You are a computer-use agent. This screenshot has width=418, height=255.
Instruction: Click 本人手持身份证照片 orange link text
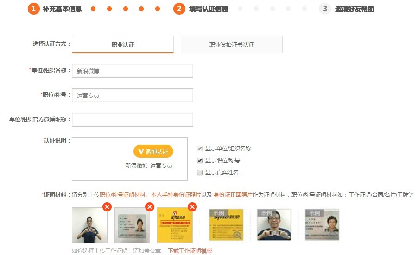[x=176, y=194]
